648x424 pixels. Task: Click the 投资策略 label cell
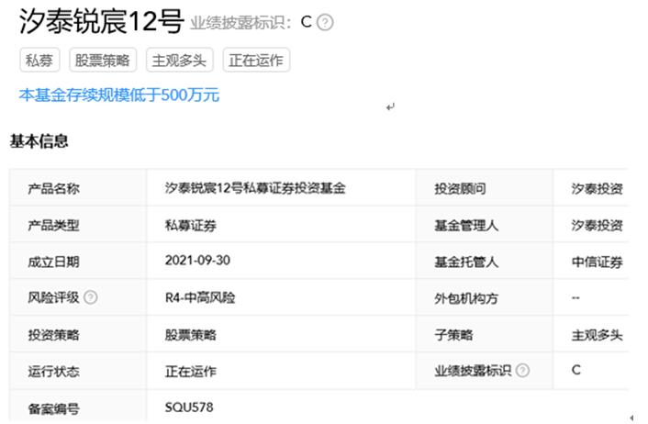tap(78, 334)
